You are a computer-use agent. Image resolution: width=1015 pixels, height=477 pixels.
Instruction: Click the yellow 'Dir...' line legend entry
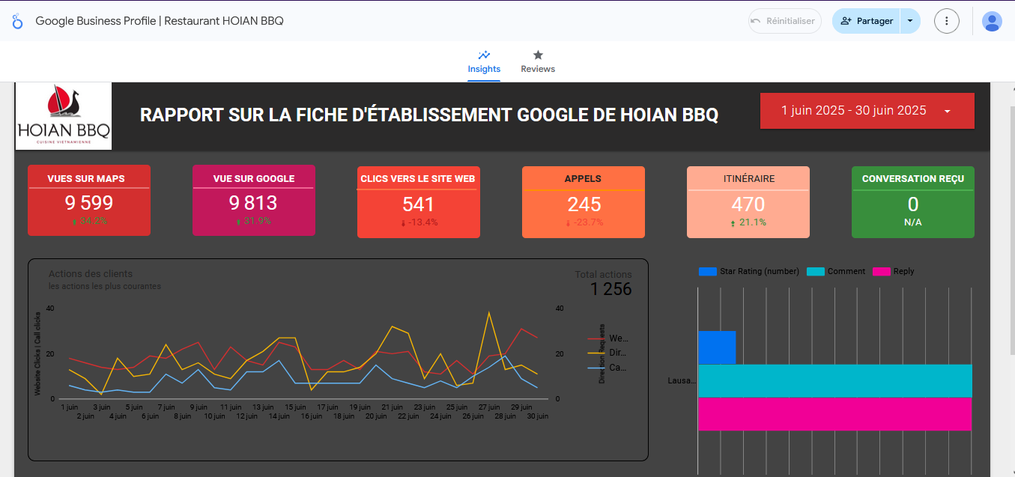pyautogui.click(x=608, y=353)
